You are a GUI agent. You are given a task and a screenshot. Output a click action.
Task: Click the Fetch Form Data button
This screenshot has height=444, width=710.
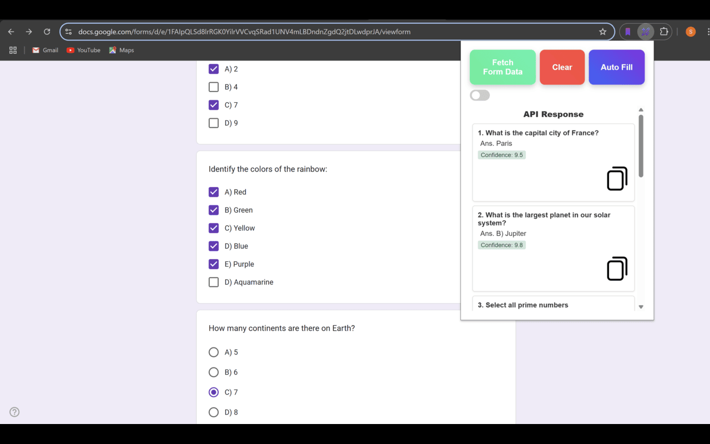tap(503, 67)
